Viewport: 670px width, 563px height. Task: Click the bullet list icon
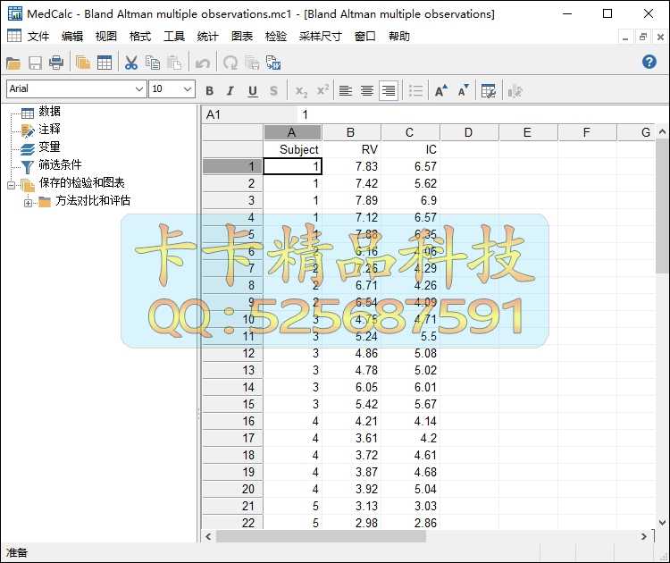(415, 91)
